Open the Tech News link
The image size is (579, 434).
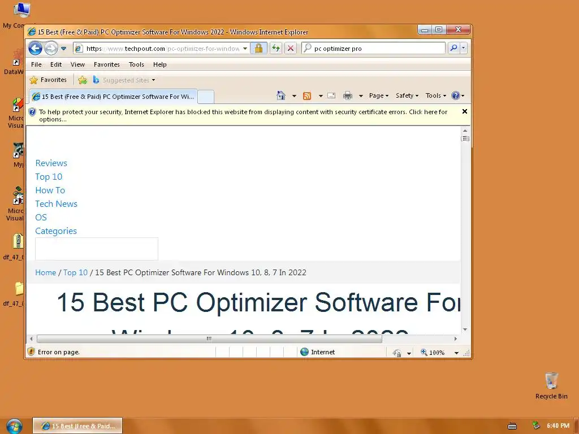click(56, 203)
